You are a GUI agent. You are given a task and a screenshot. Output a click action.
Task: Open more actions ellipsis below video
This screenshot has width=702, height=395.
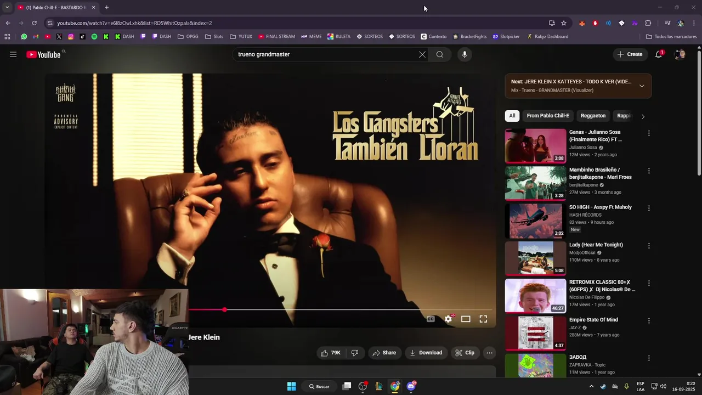click(x=490, y=353)
